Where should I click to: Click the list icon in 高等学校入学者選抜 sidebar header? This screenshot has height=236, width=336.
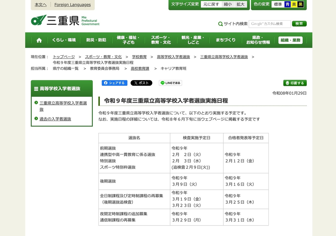[36, 89]
